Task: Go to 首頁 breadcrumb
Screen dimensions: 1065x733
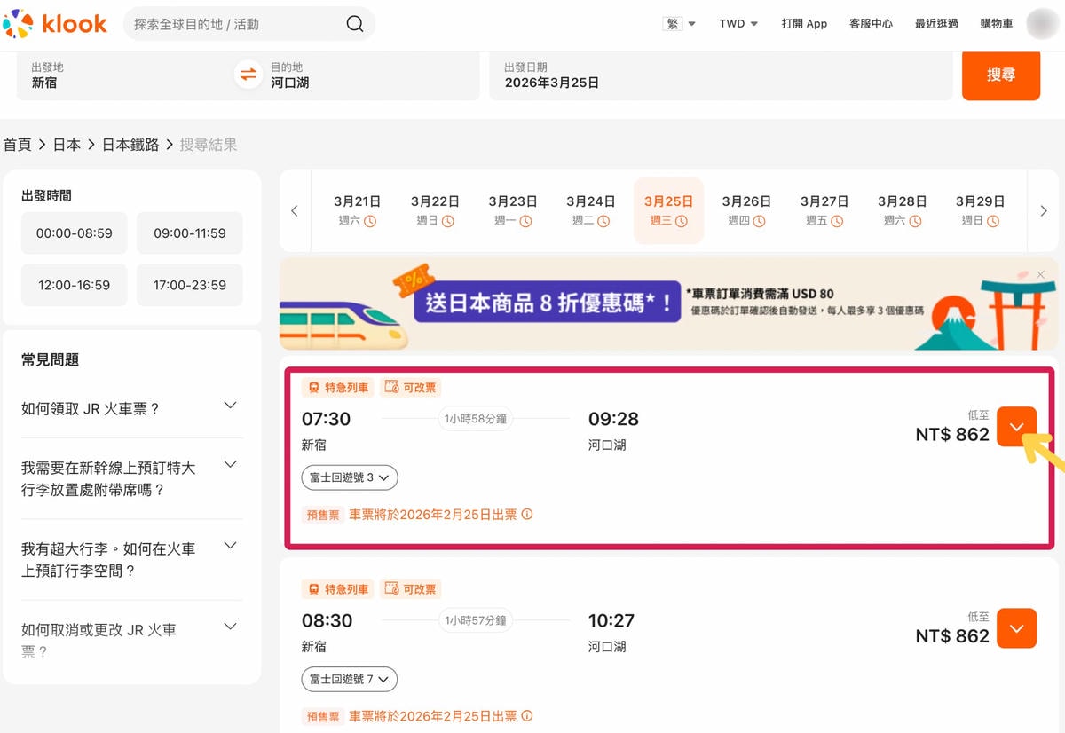Action: pos(18,145)
